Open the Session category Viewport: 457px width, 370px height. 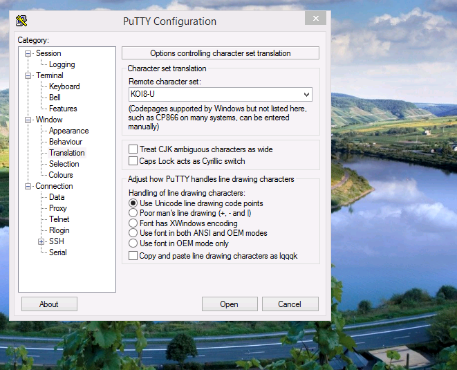[48, 53]
